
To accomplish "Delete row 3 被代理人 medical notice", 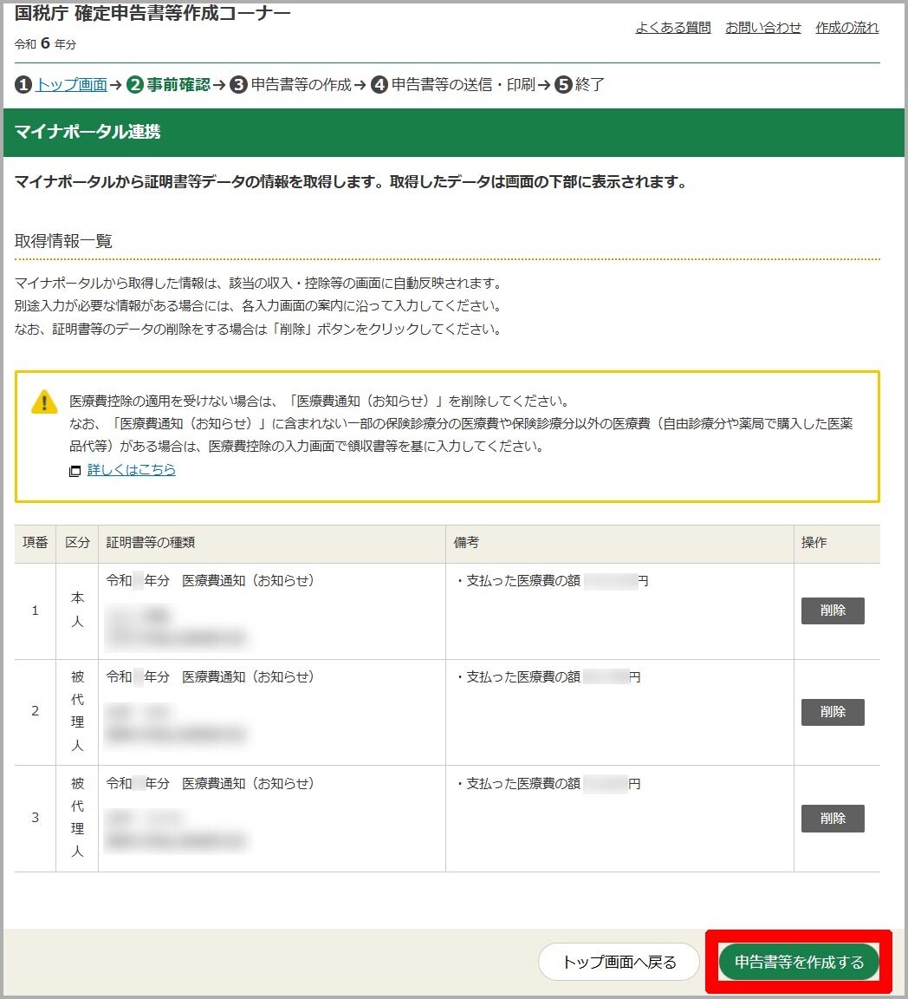I will [x=833, y=818].
